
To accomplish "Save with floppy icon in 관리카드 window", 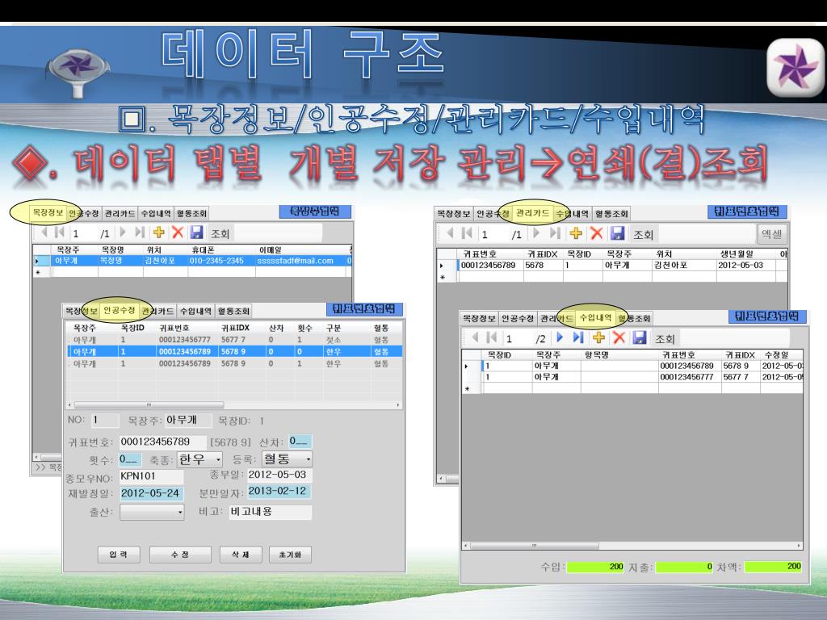I will (x=617, y=233).
